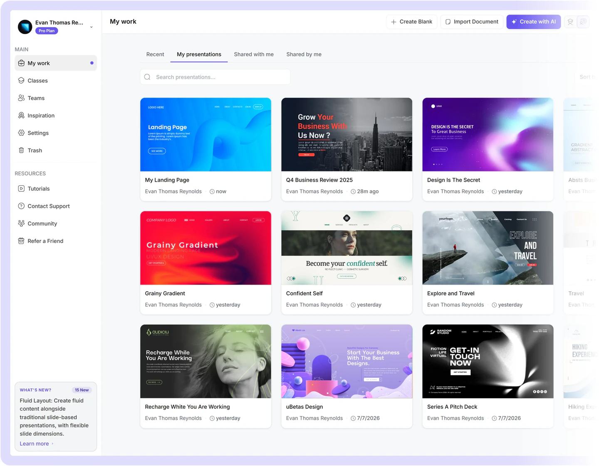Click the presenter icon at top right
599x466 pixels.
583,22
